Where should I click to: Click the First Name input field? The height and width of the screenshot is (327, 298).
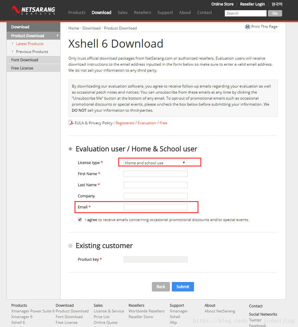[155, 174]
